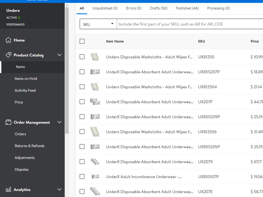Switch to the Errors (0) tab

point(134,8)
